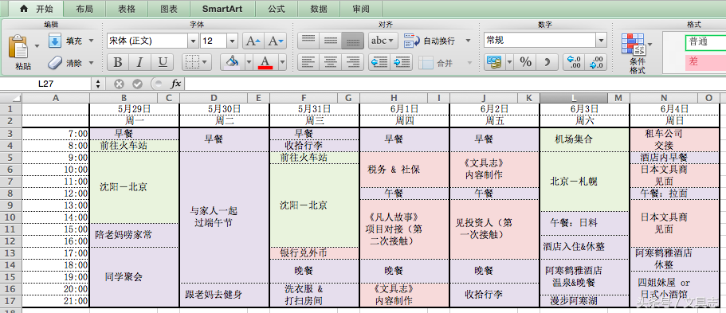
Task: Center text horizontally
Action: tap(331, 62)
